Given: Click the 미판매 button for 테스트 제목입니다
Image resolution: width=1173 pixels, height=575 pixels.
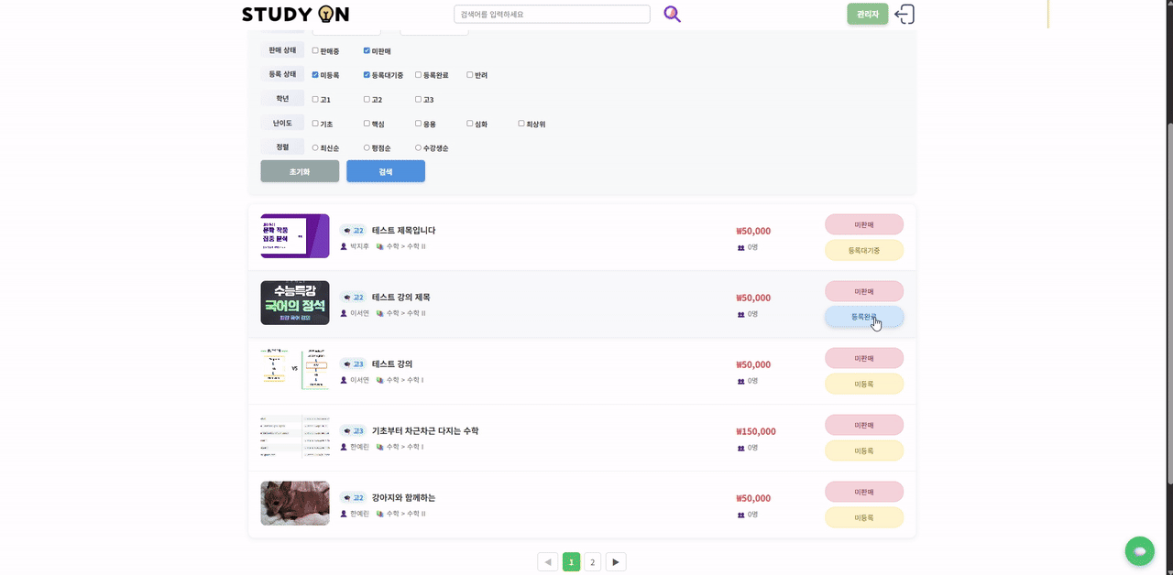Looking at the screenshot, I should 864,224.
